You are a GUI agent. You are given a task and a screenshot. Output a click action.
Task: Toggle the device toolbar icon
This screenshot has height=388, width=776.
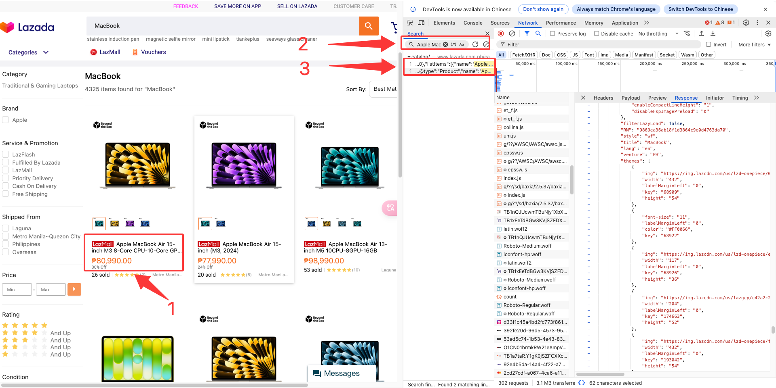click(x=421, y=23)
